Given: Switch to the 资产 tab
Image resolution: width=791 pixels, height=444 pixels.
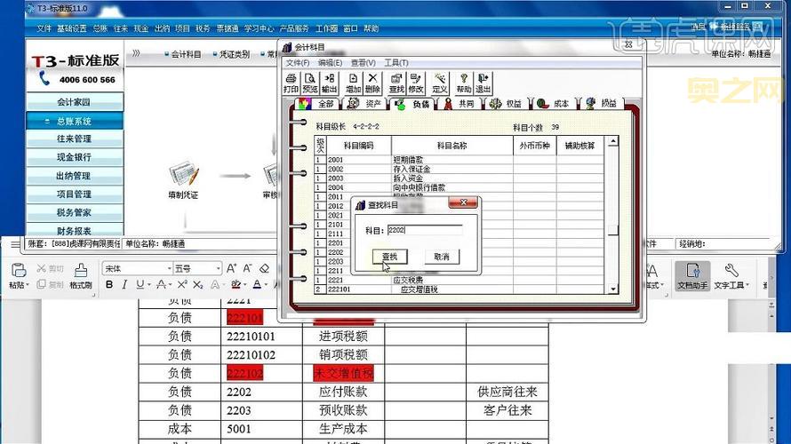Looking at the screenshot, I should tap(365, 104).
